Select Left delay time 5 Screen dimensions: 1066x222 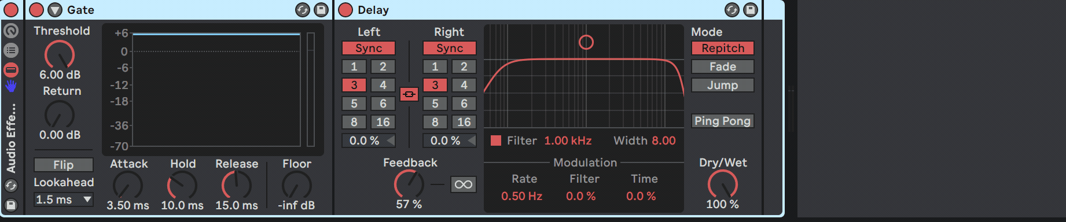354,103
